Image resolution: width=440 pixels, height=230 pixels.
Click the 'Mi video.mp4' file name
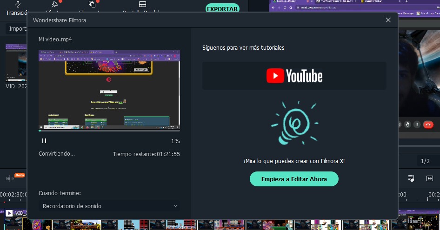click(x=55, y=39)
